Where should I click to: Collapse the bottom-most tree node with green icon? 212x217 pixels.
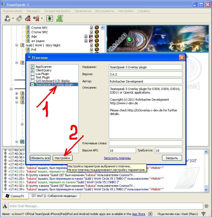pyautogui.click(x=17, y=142)
